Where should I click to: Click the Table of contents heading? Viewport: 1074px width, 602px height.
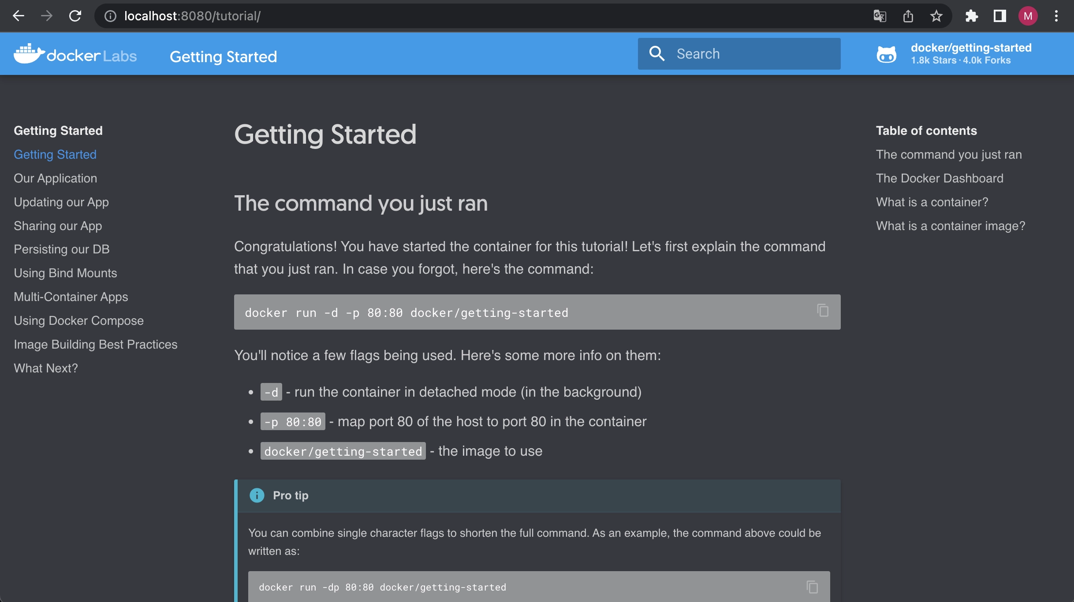click(926, 131)
